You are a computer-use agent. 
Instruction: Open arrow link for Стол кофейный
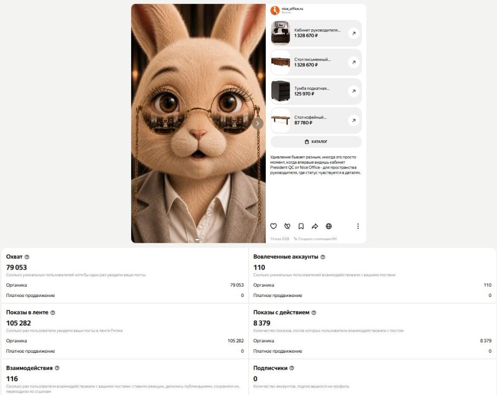pos(353,120)
